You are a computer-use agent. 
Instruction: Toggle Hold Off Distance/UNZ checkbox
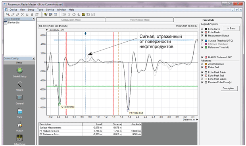202,57
